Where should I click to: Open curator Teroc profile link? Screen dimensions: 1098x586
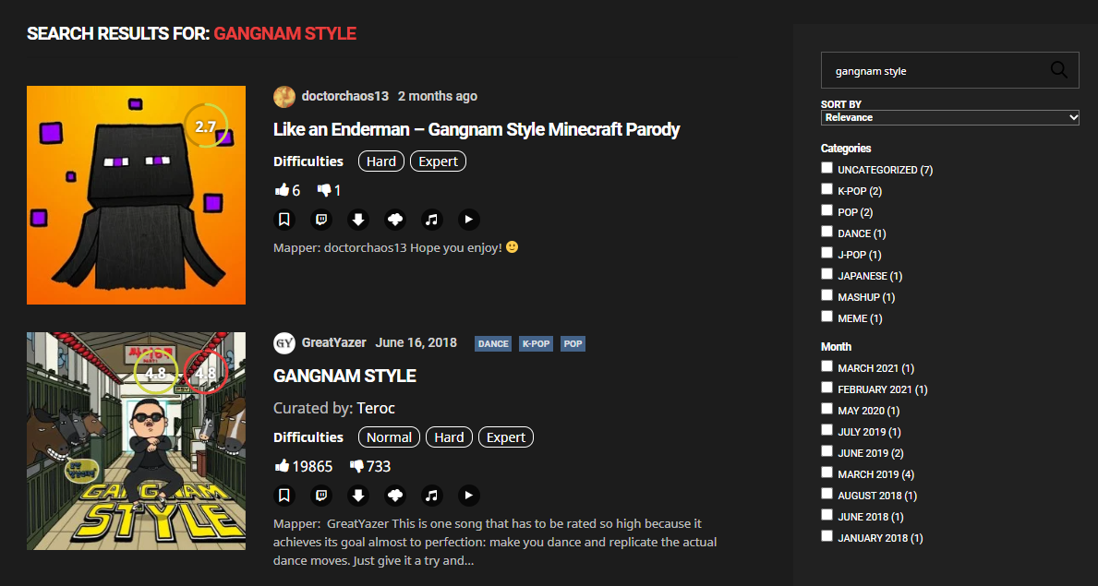[x=375, y=408]
